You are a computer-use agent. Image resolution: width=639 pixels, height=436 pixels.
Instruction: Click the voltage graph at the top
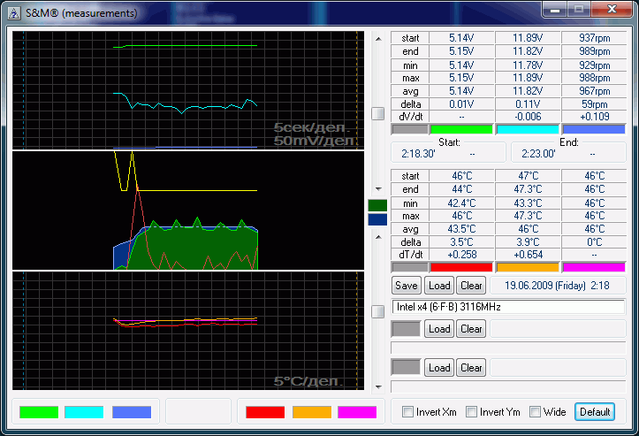click(x=188, y=90)
